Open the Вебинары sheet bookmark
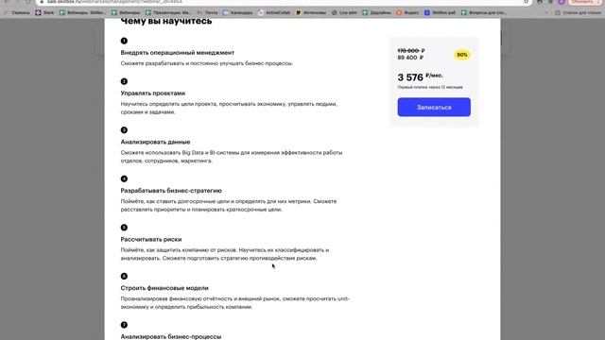The height and width of the screenshot is (340, 605). 126,12
